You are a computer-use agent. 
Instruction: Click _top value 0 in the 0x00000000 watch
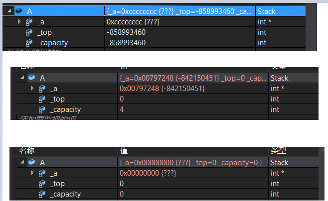pyautogui.click(x=122, y=183)
